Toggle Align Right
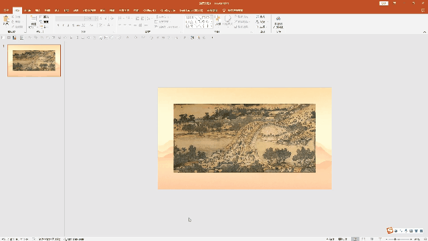This screenshot has width=428, height=241. click(130, 25)
